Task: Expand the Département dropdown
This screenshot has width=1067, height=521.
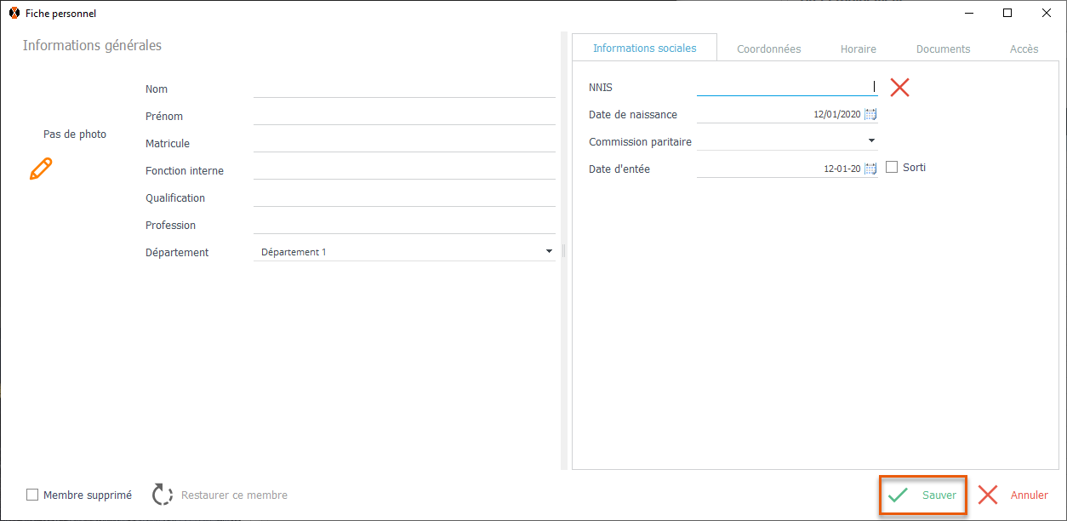Action: (549, 252)
